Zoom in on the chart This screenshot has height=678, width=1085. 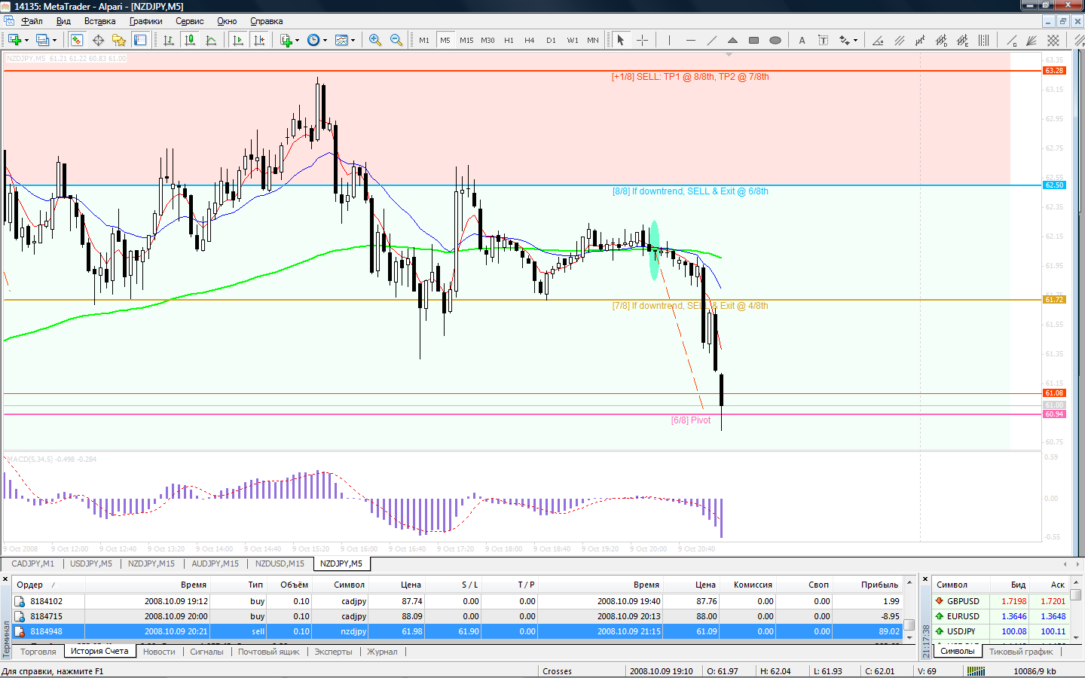(375, 40)
